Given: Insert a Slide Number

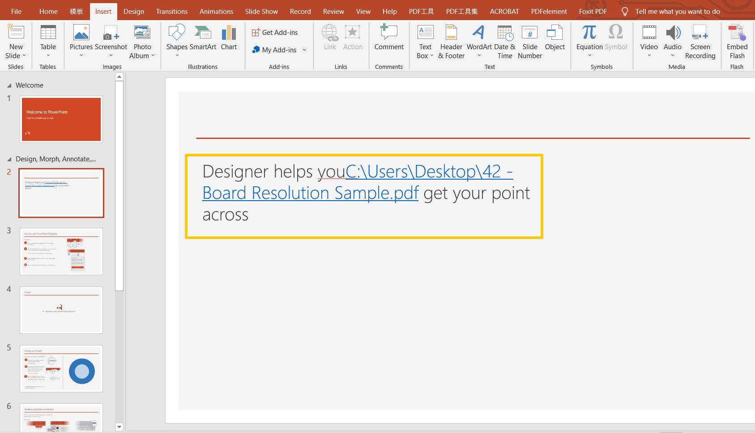Looking at the screenshot, I should [x=529, y=42].
